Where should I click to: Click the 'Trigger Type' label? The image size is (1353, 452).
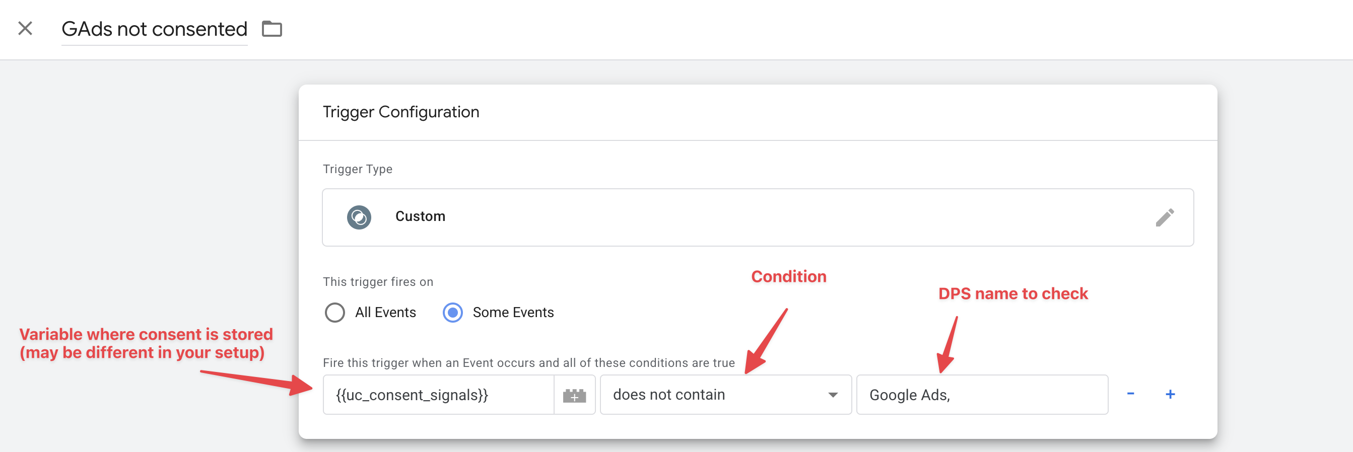point(357,169)
